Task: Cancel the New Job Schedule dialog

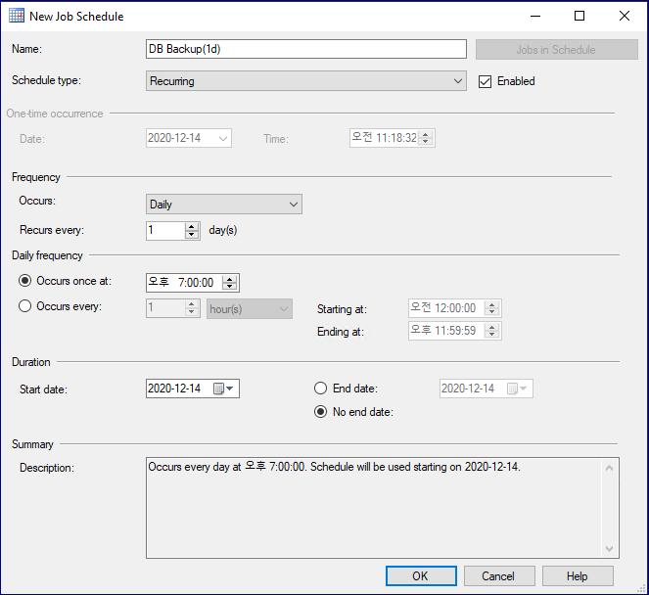Action: pyautogui.click(x=499, y=576)
